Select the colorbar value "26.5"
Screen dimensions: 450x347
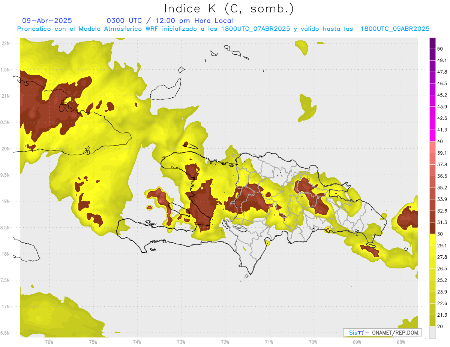click(442, 269)
